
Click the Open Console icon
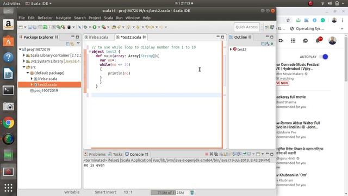(258, 154)
